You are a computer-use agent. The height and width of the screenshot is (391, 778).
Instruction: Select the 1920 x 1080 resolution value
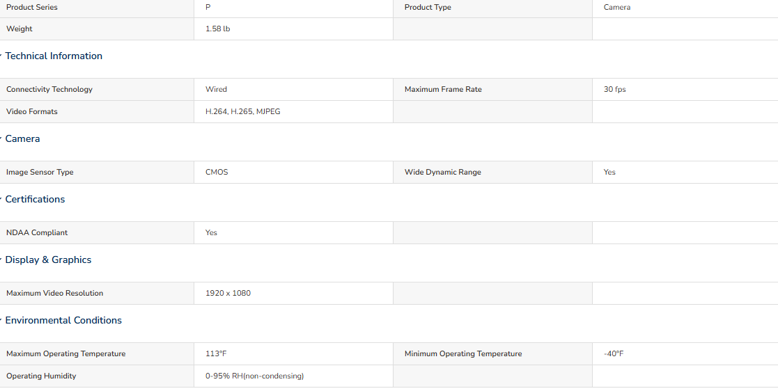coord(228,293)
